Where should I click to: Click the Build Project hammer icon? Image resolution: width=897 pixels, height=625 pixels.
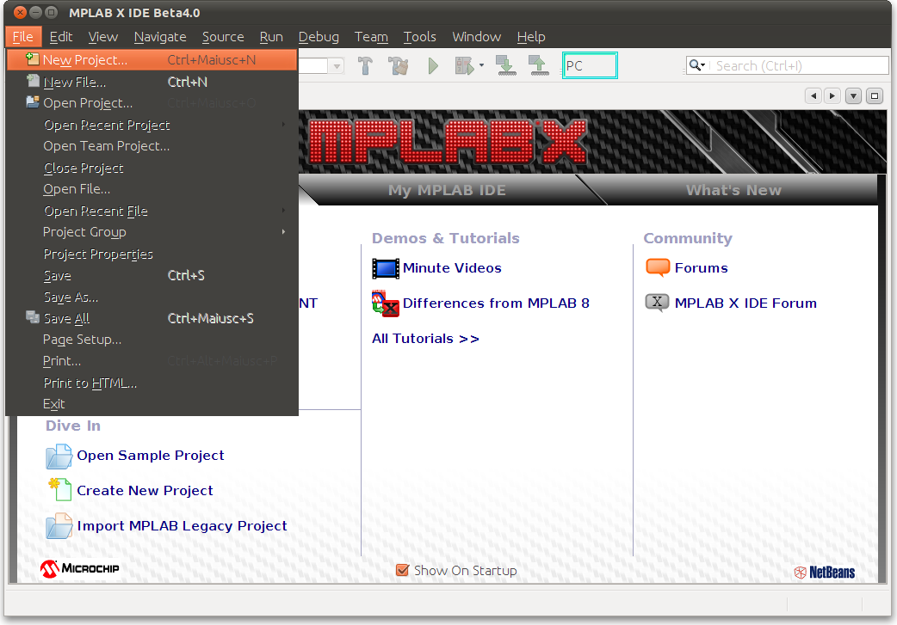click(366, 65)
